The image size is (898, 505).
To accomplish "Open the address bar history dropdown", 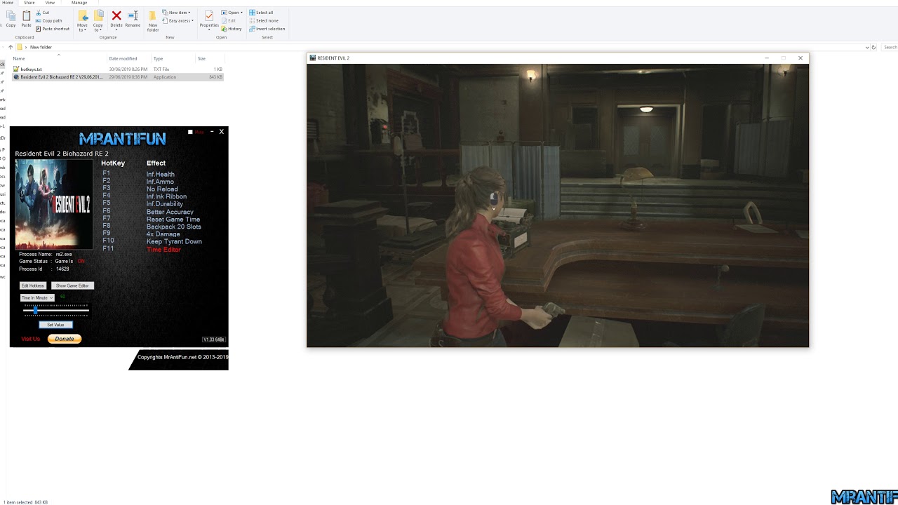I will (867, 47).
